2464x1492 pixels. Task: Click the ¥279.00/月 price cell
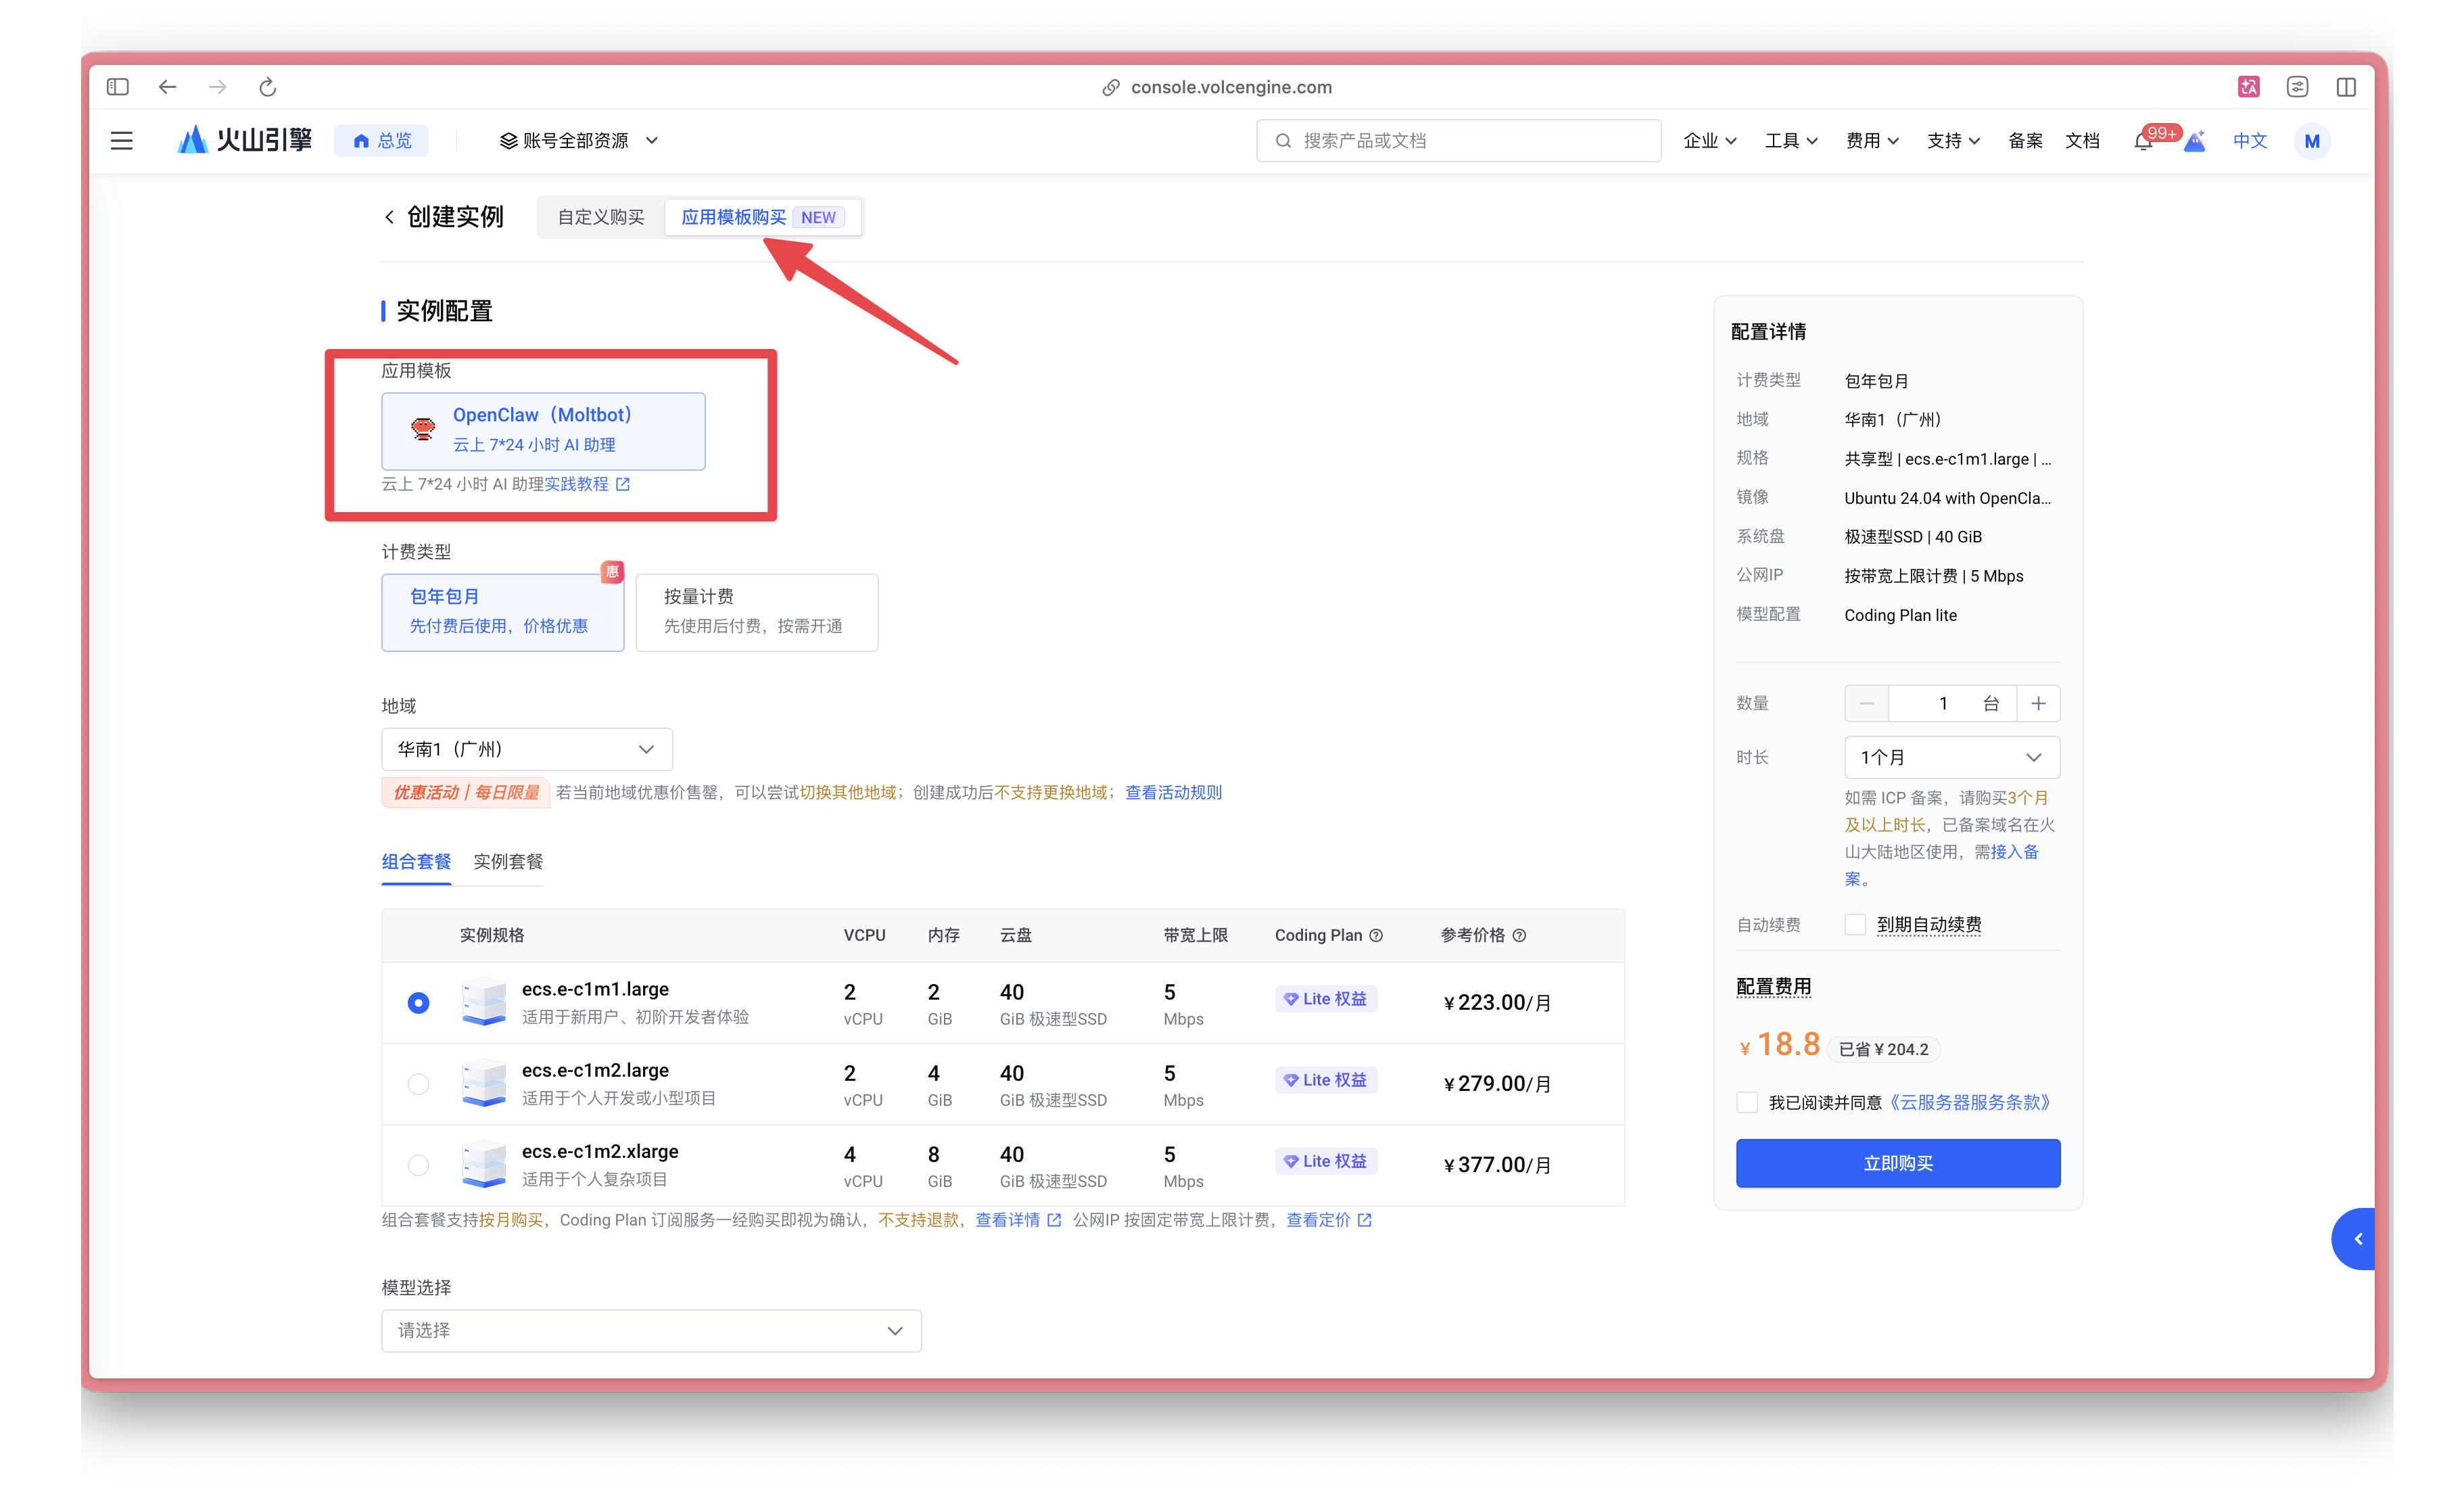1497,1083
